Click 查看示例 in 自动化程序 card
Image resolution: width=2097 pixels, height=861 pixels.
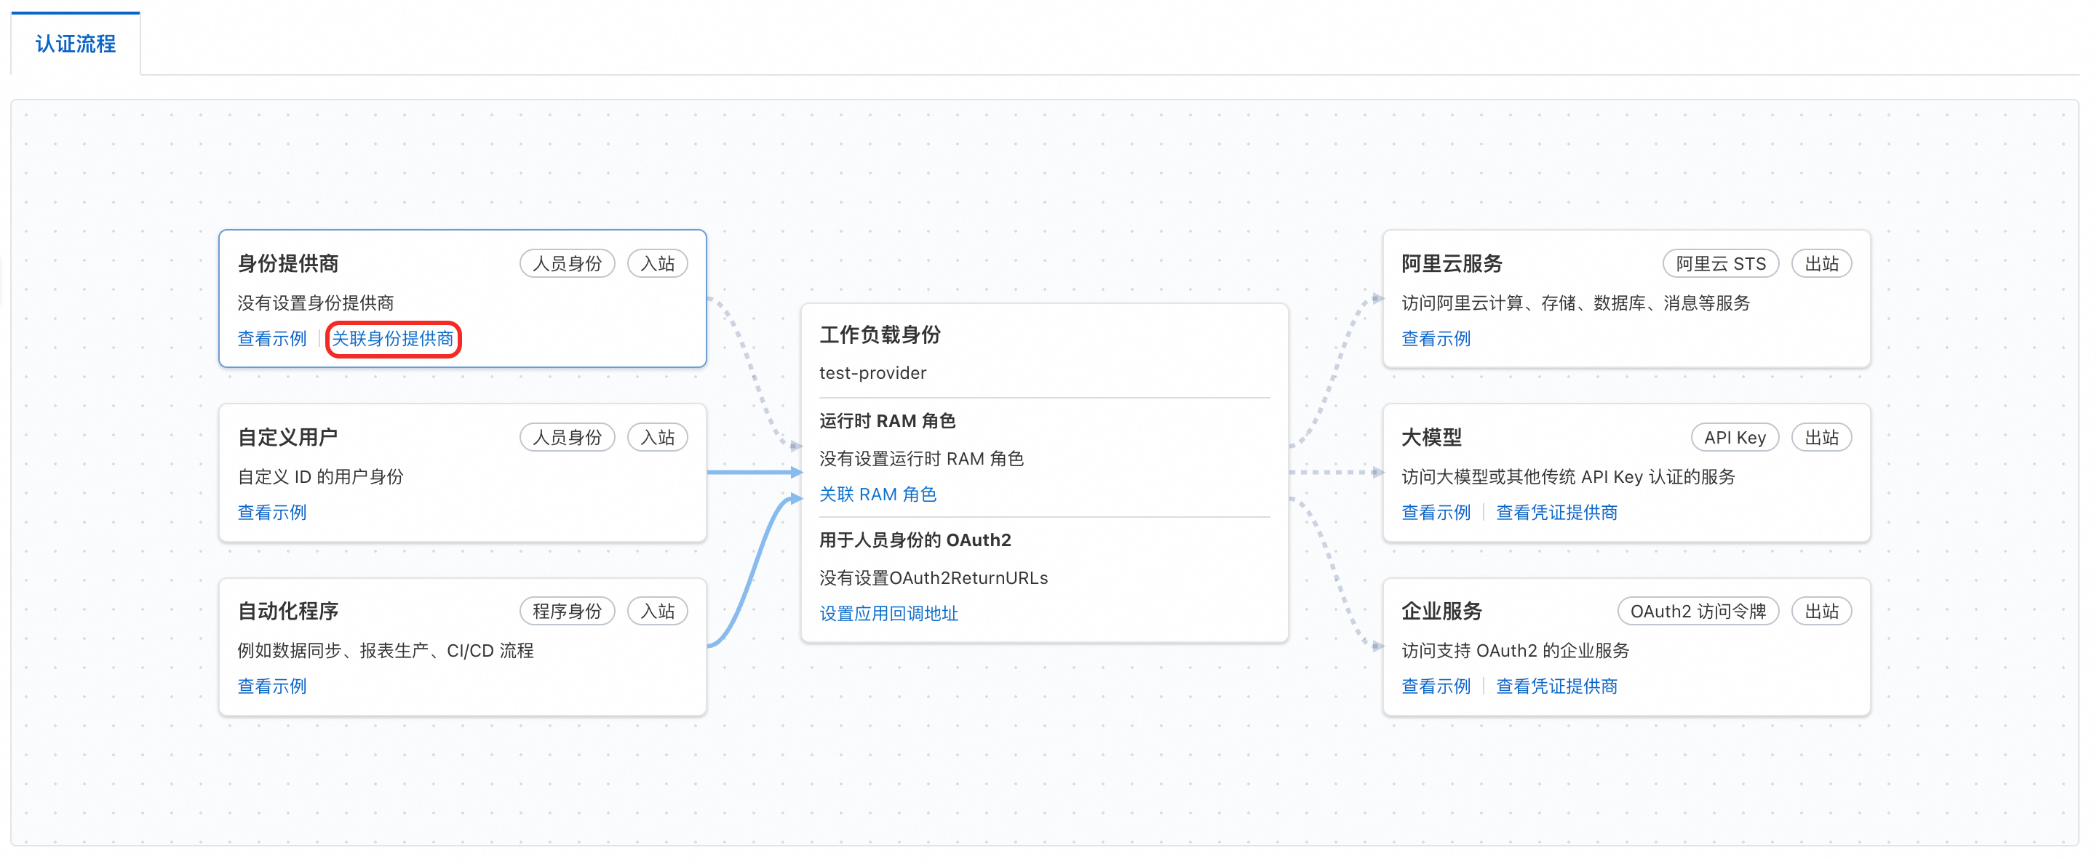(271, 686)
